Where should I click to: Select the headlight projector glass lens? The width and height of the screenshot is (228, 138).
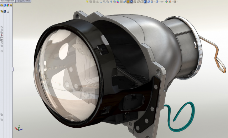[x=67, y=75]
